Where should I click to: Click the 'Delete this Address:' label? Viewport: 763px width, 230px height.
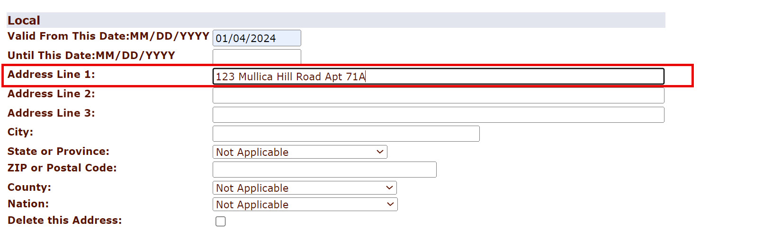64,221
